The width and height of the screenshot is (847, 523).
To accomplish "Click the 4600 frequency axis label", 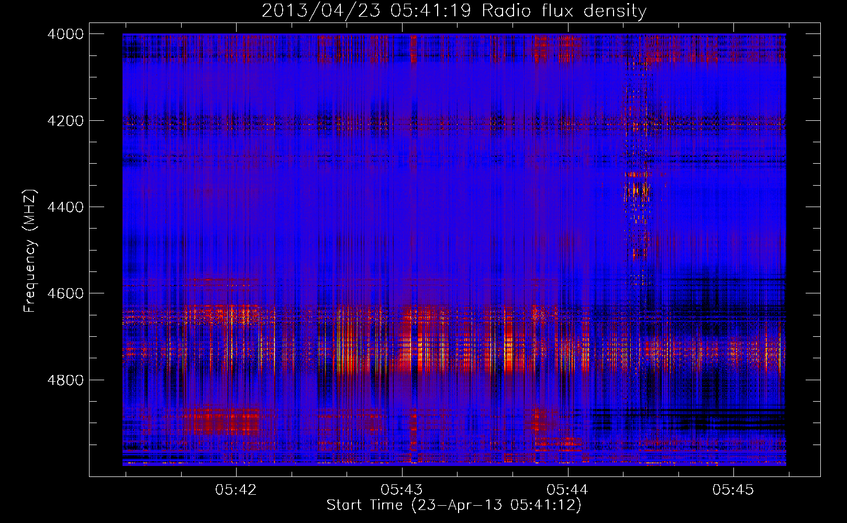I will tap(65, 293).
